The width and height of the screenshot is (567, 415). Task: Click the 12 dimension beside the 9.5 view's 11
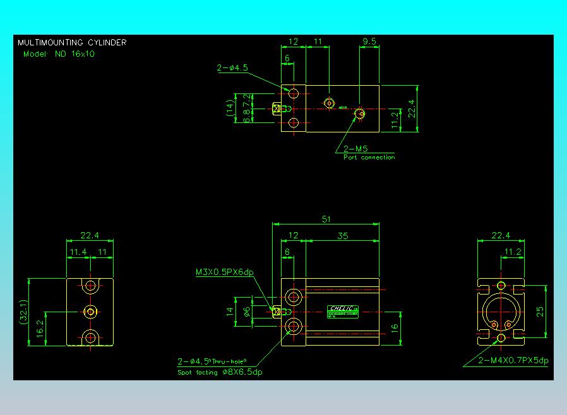click(x=293, y=42)
